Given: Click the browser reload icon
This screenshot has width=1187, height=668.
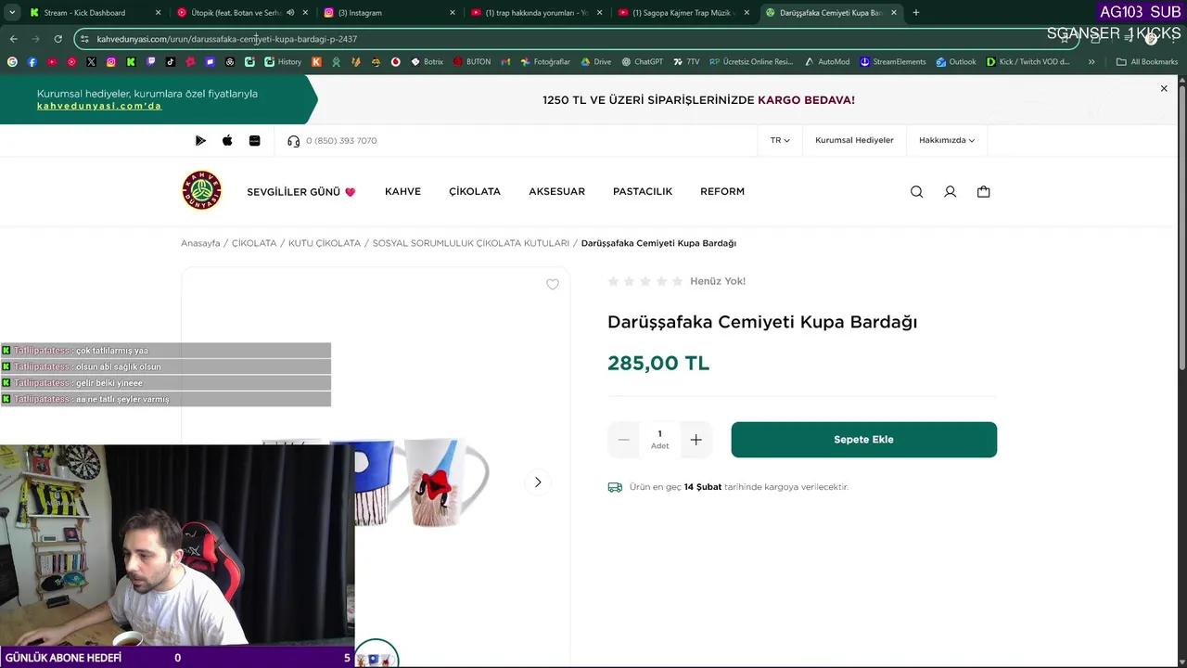Looking at the screenshot, I should coord(57,39).
